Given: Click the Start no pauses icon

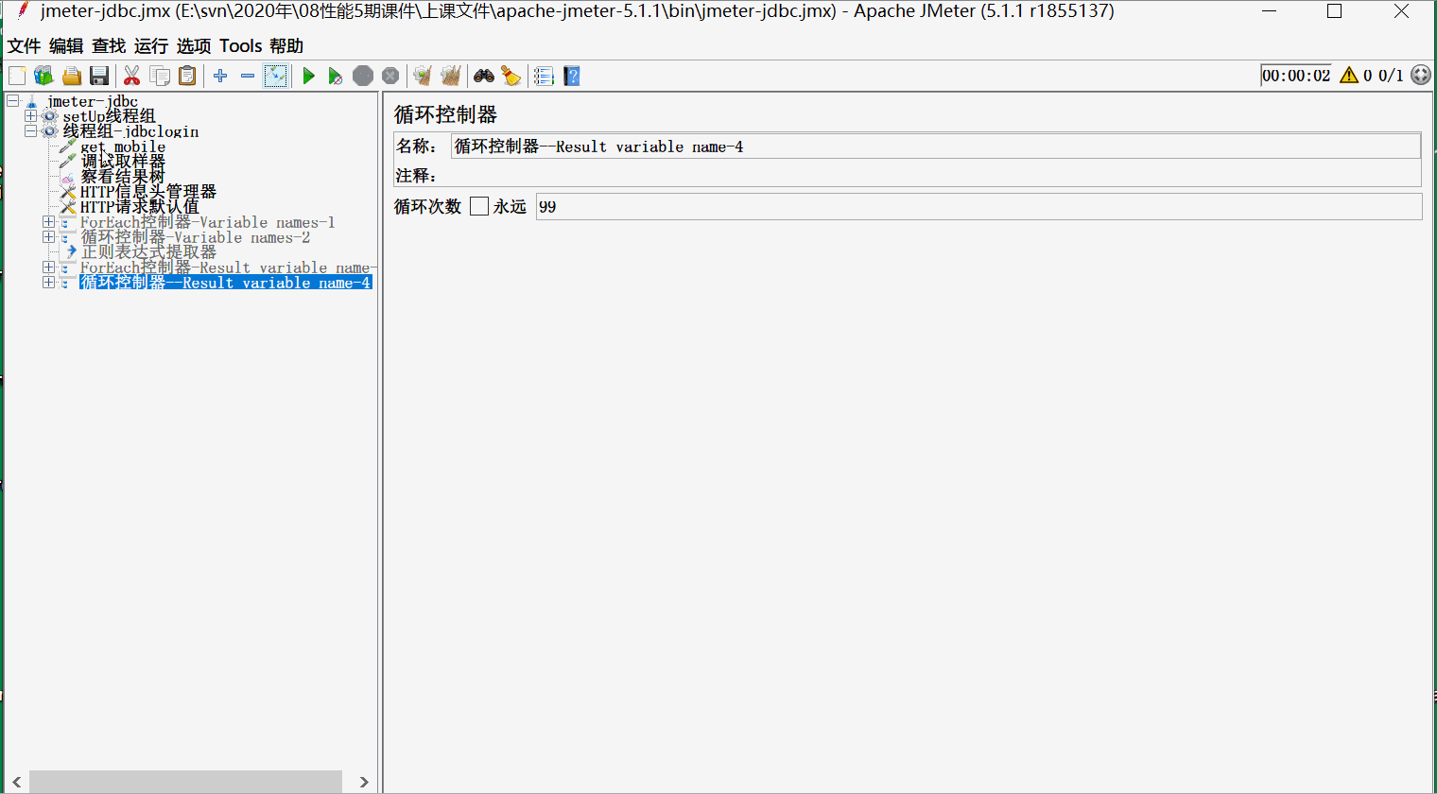Looking at the screenshot, I should click(335, 76).
